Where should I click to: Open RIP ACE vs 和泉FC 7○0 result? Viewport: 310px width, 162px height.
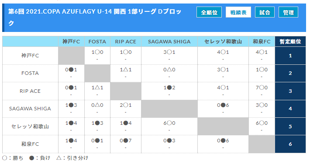pyautogui.click(x=262, y=88)
